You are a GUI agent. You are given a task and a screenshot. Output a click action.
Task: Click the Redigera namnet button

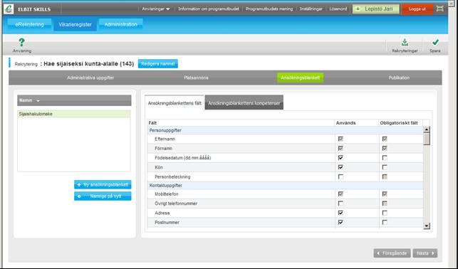point(157,63)
